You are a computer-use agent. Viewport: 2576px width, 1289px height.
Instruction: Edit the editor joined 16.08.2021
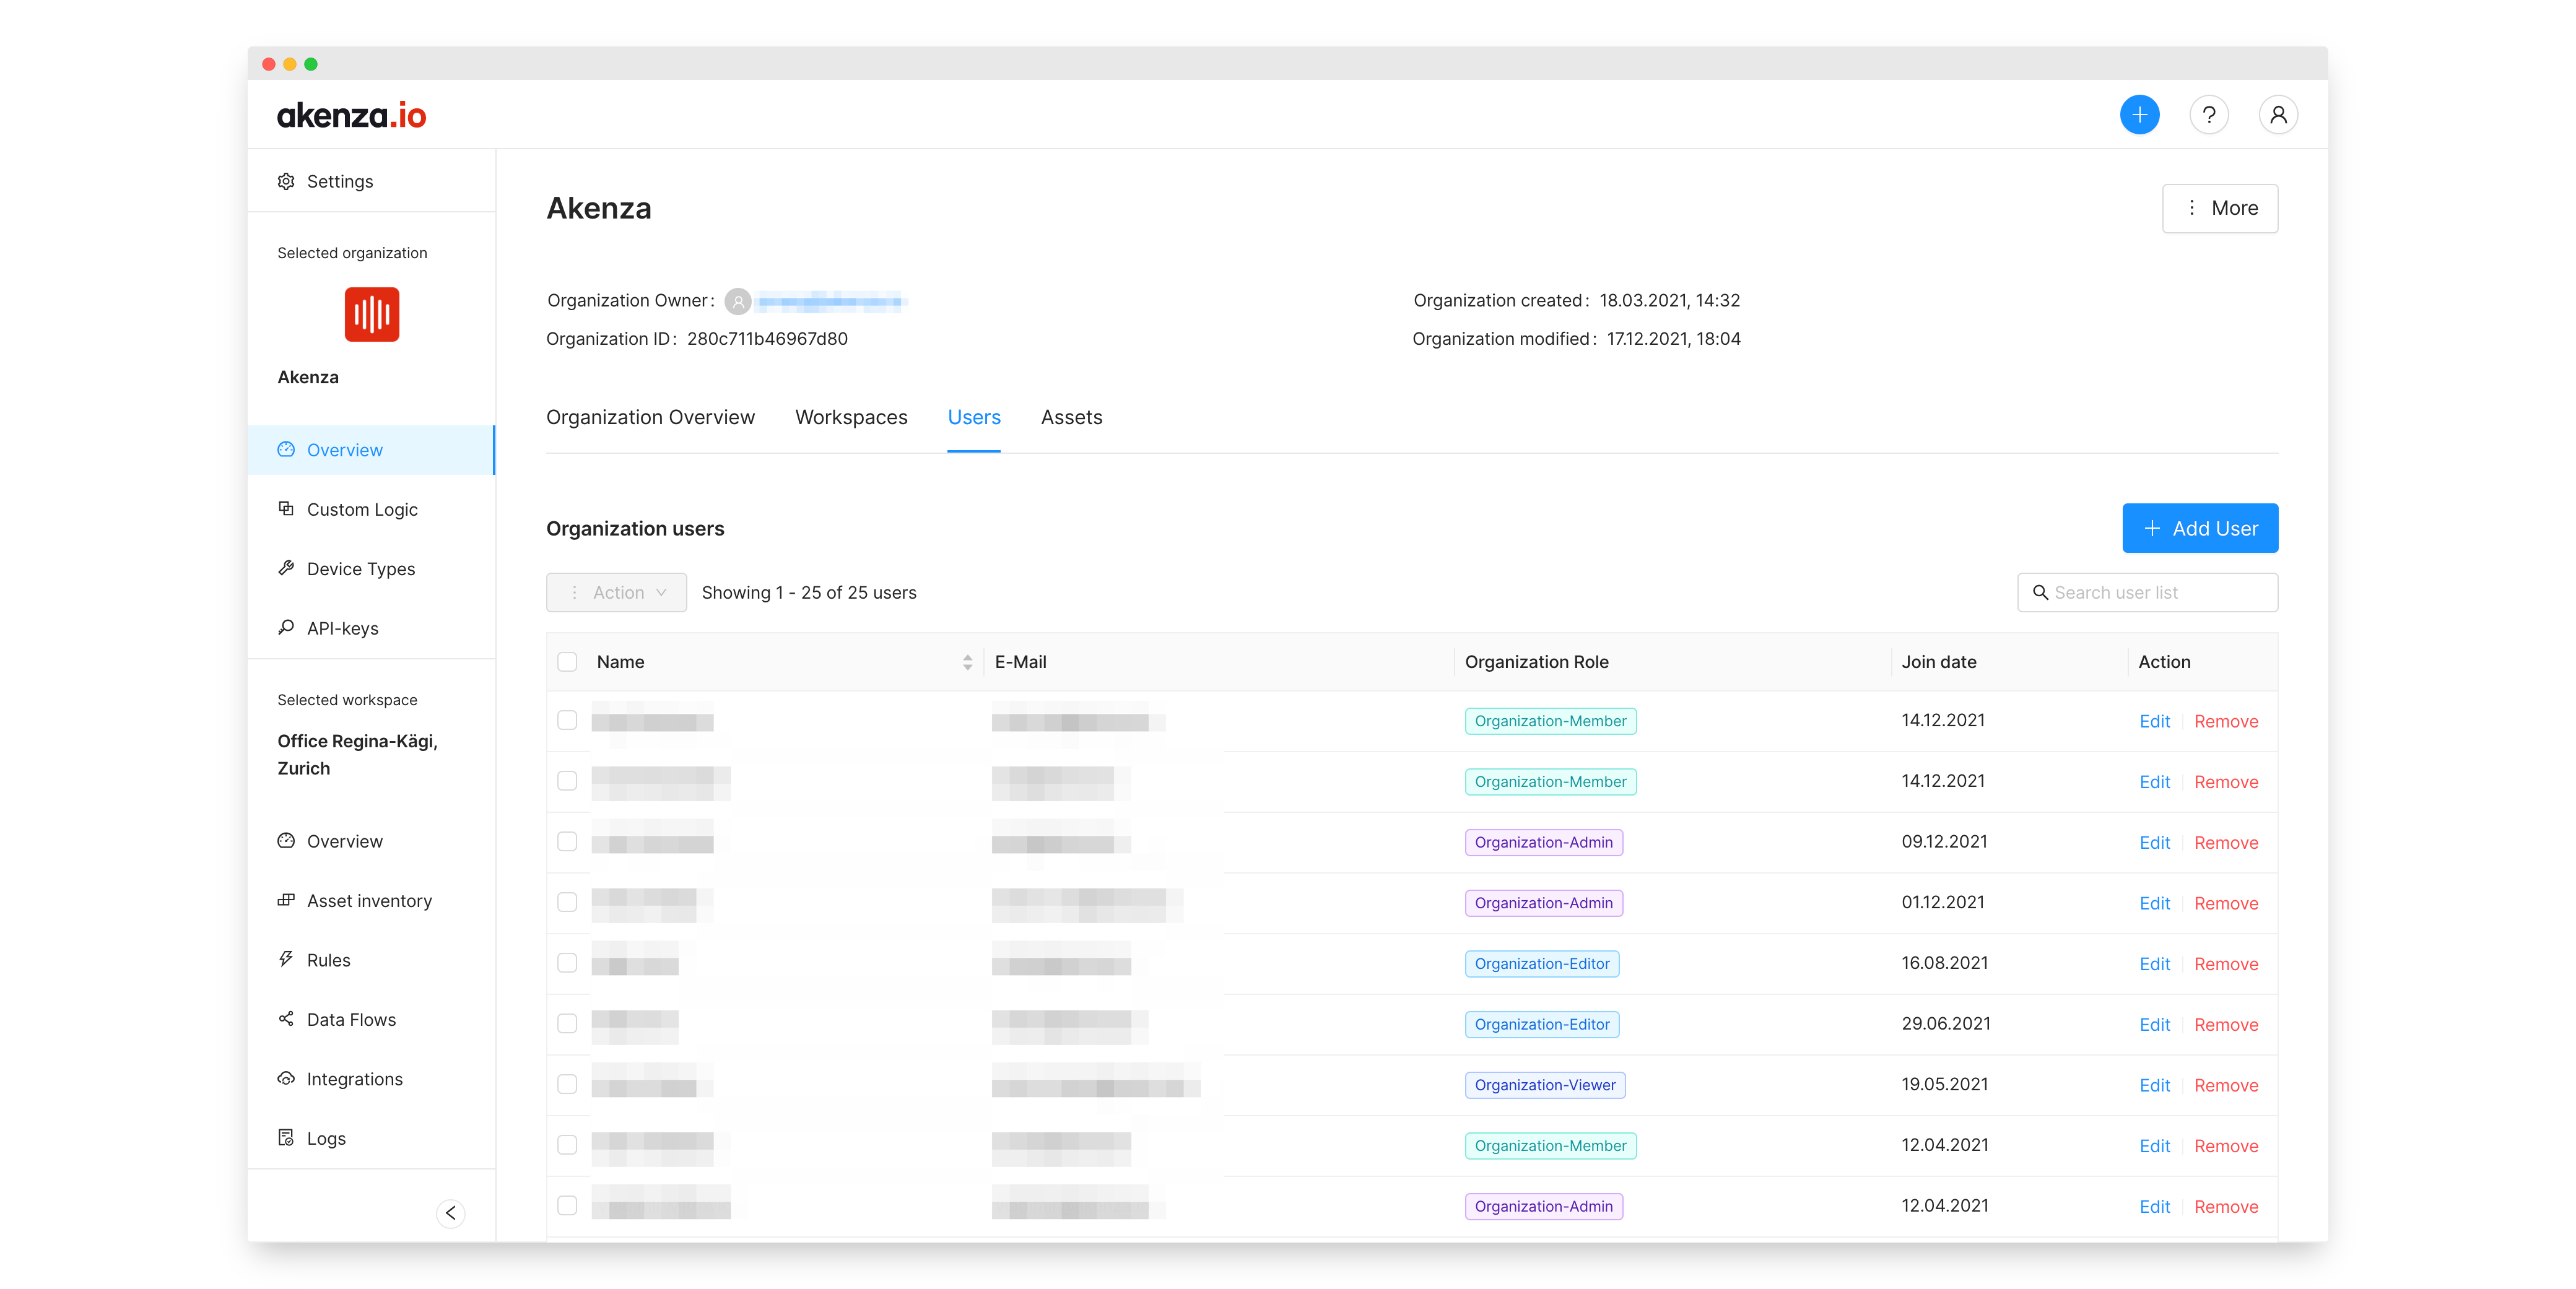coord(2154,964)
